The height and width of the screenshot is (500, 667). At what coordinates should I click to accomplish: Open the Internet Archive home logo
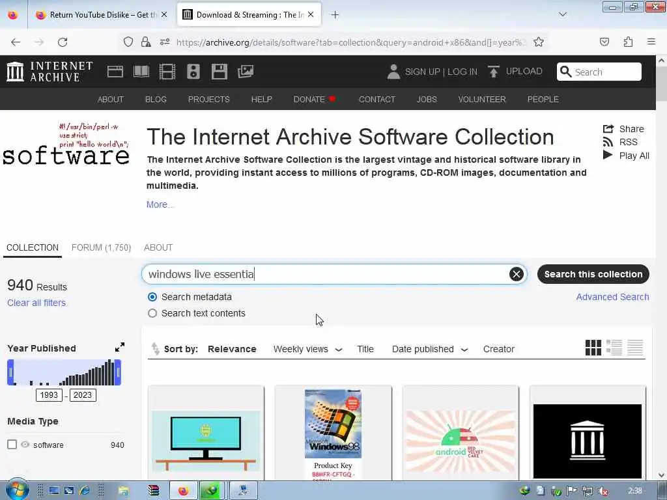click(x=50, y=72)
